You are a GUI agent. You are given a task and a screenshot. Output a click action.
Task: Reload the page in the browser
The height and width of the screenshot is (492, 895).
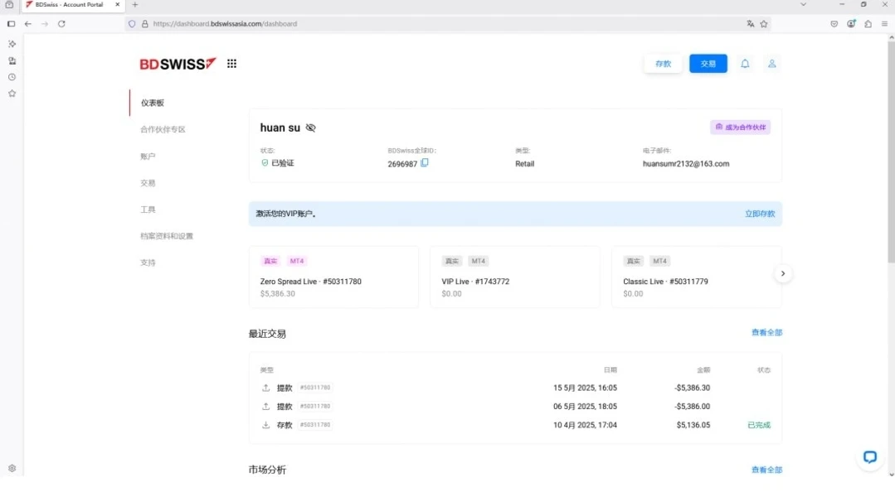(x=61, y=24)
